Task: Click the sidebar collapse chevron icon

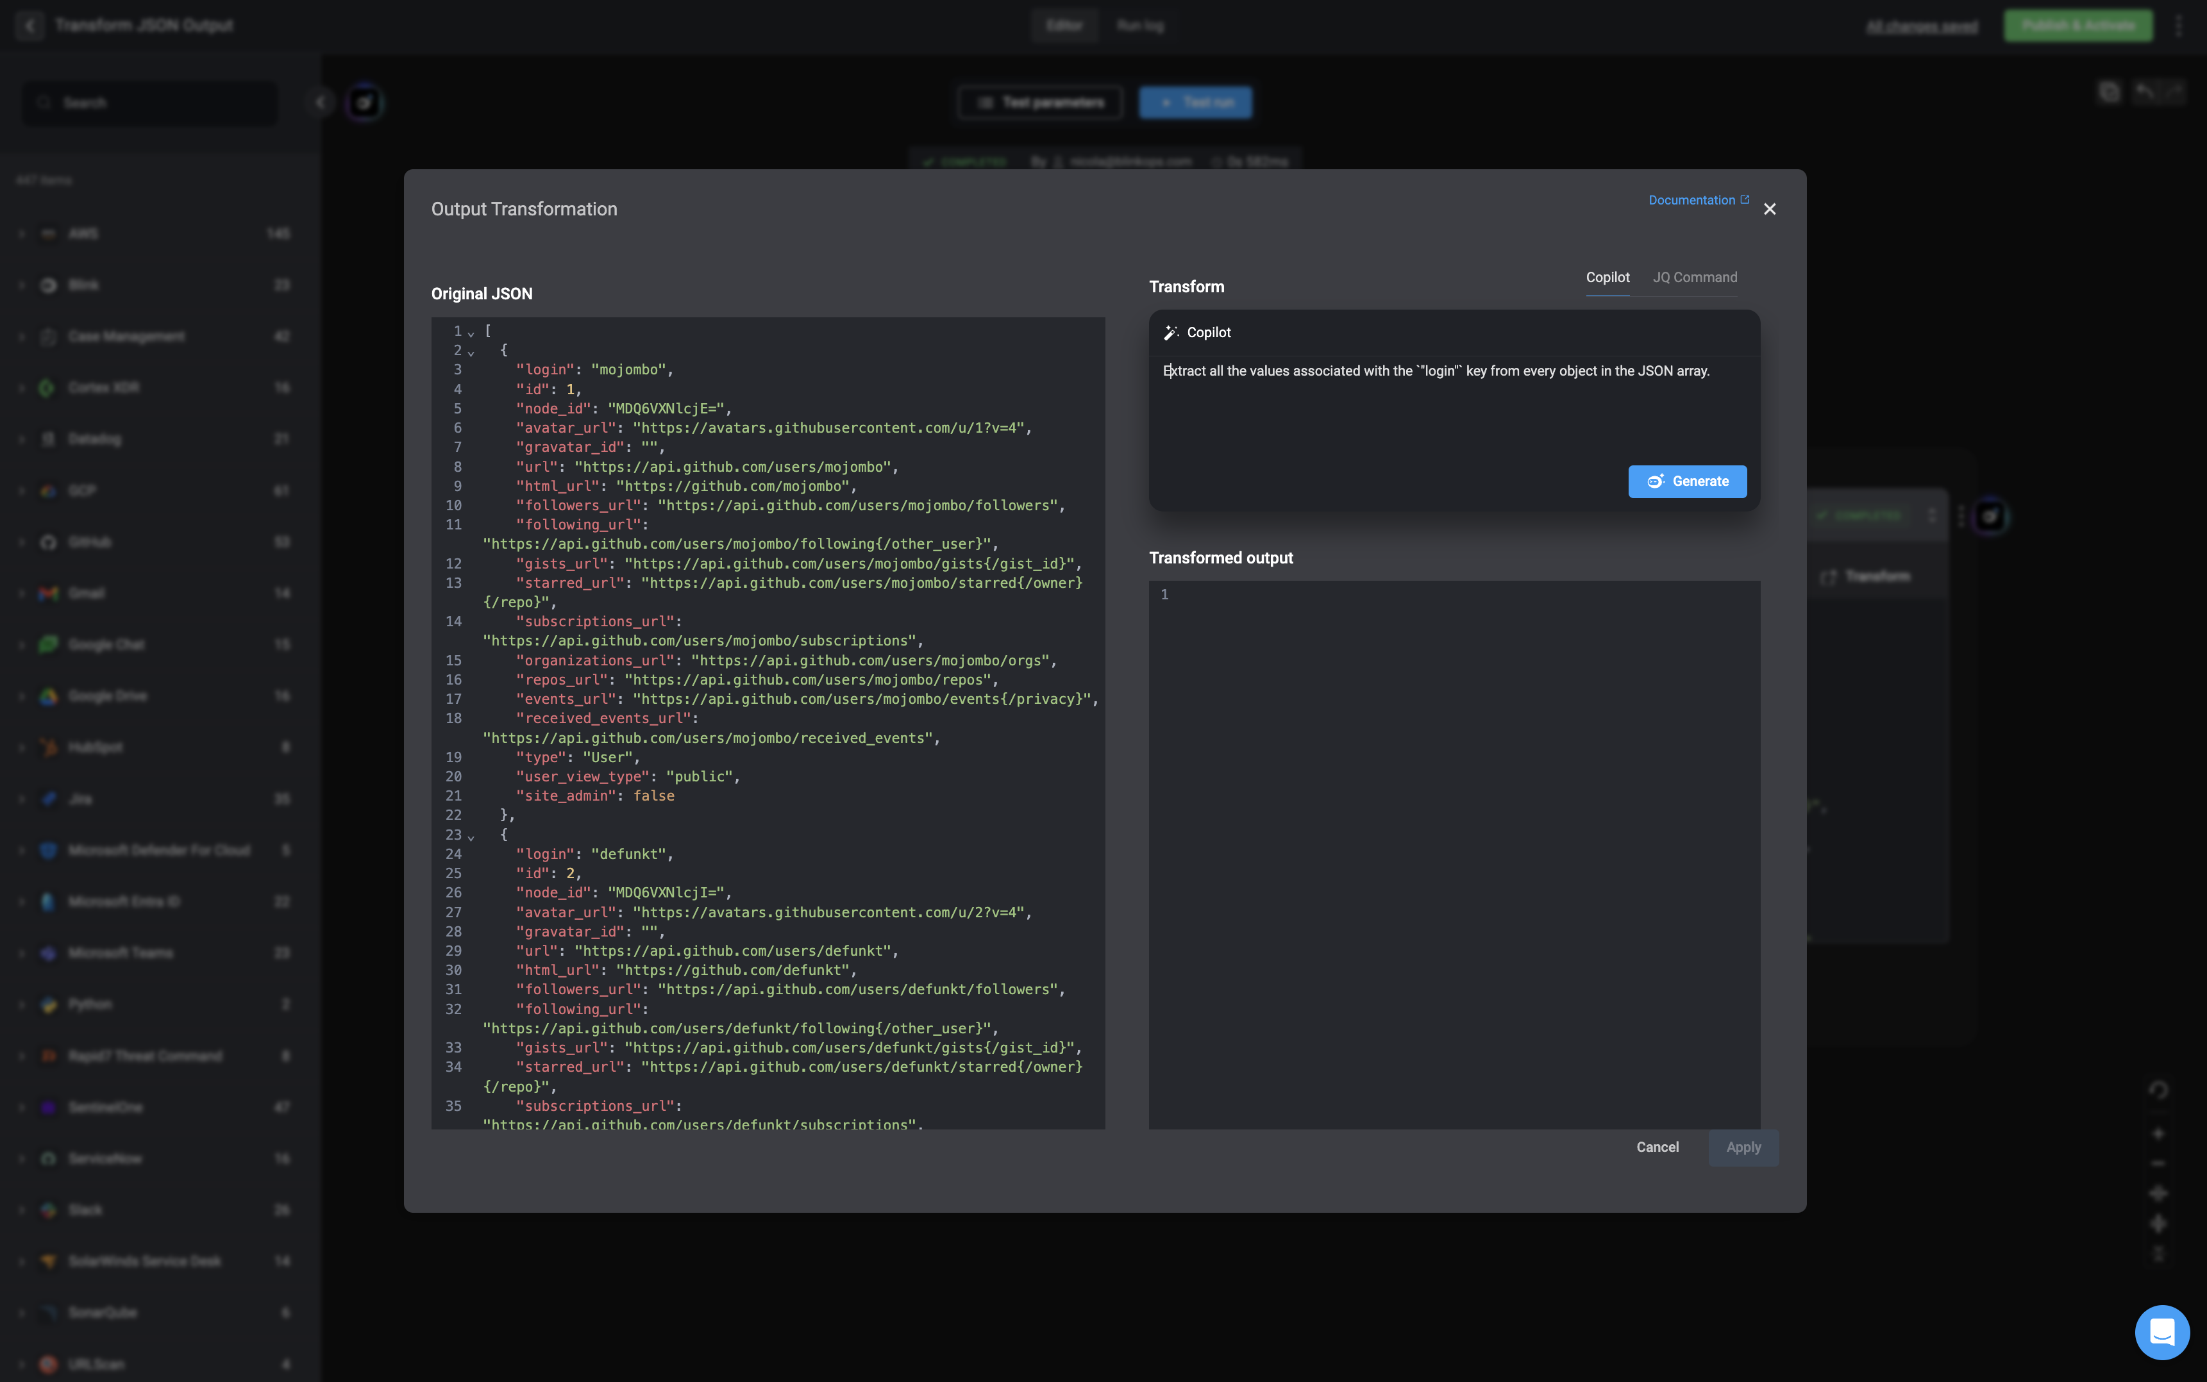Action: pyautogui.click(x=321, y=103)
